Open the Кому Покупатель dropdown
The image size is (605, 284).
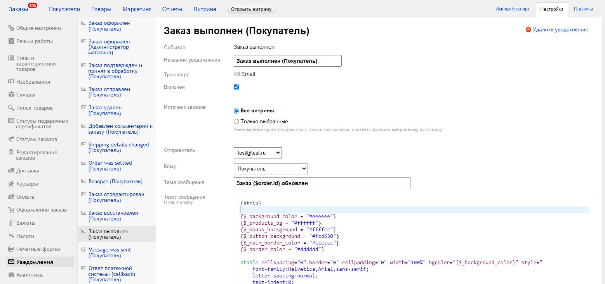coord(271,169)
